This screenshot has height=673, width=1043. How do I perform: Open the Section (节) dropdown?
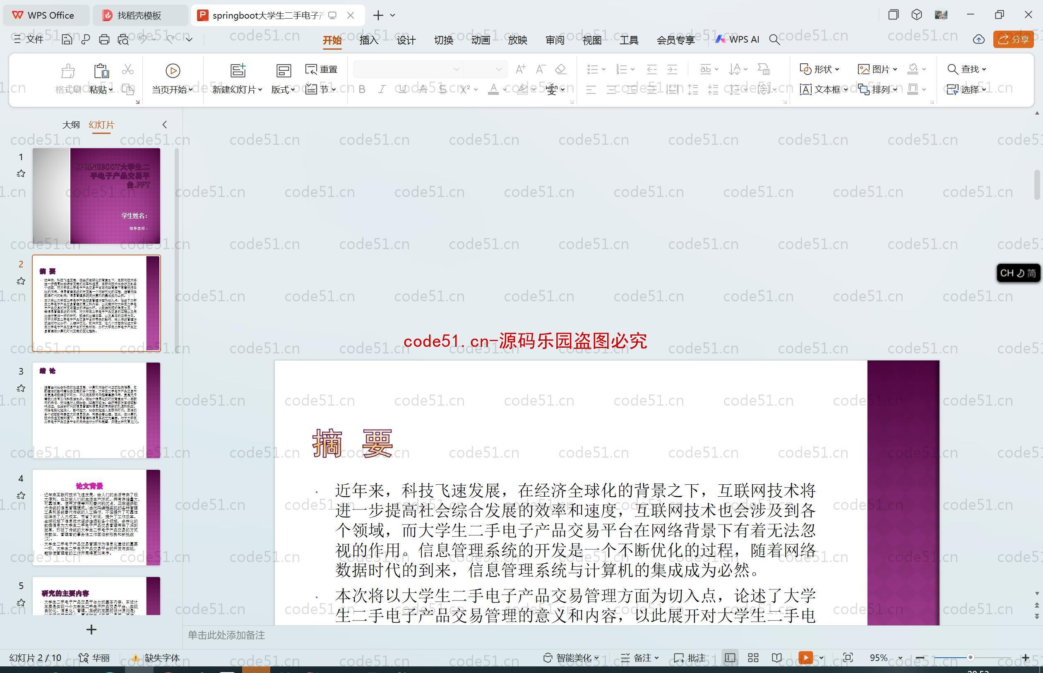pos(321,89)
